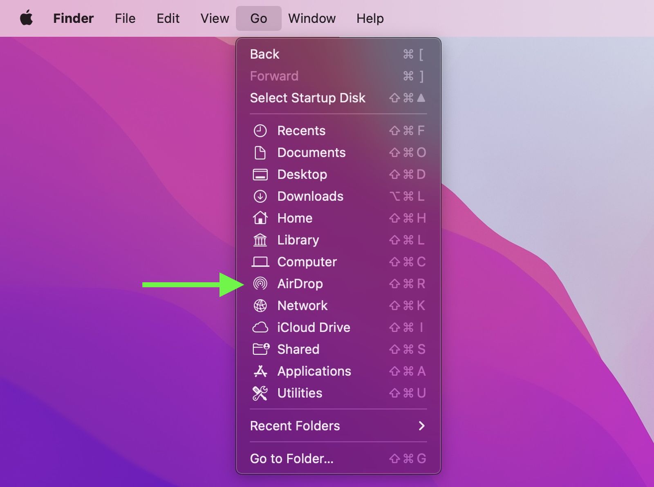Open the Window menu

click(x=312, y=18)
